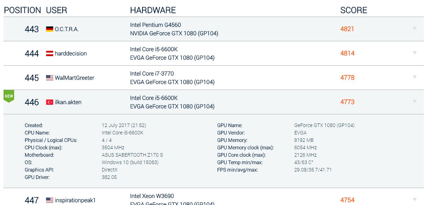Open user profile ilkan.akten

click(x=68, y=102)
